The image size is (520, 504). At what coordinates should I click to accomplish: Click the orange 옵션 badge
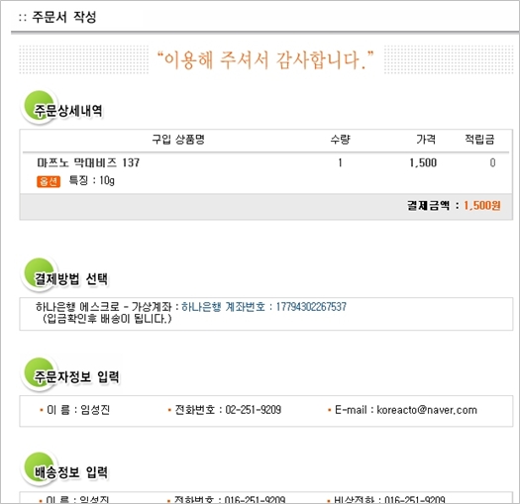pyautogui.click(x=49, y=181)
